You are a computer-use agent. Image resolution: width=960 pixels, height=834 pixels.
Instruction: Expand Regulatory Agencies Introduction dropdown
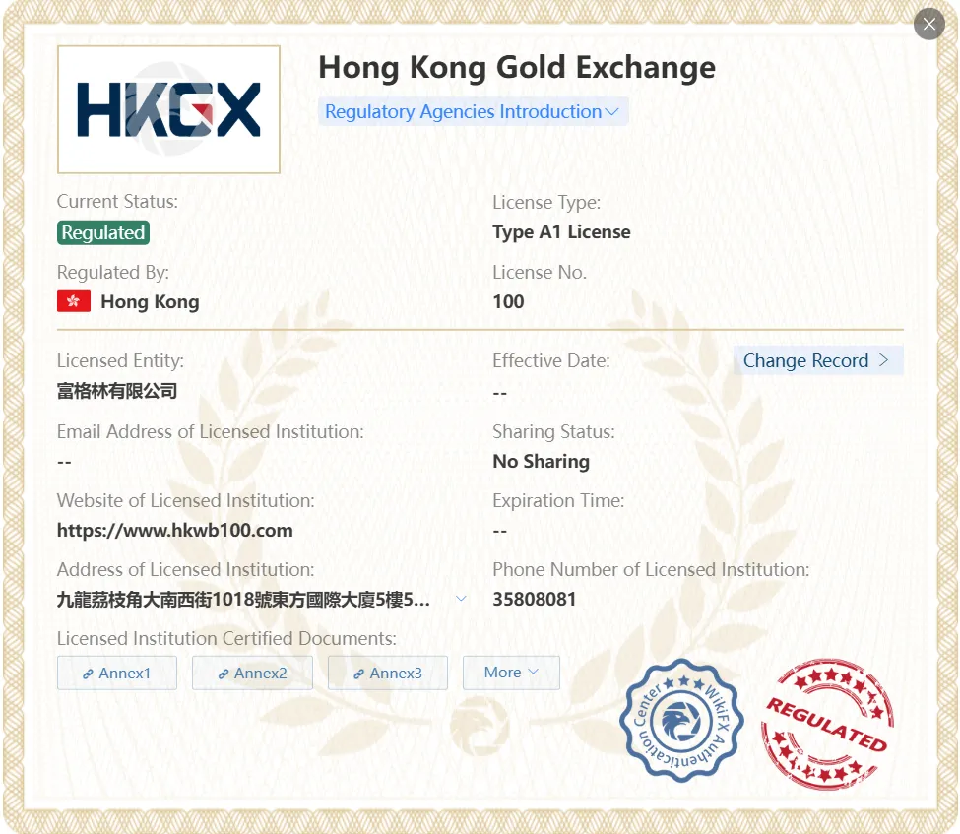(473, 111)
